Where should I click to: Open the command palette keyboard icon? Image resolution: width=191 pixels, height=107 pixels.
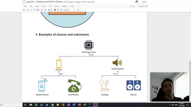pyautogui.click(x=78, y=10)
